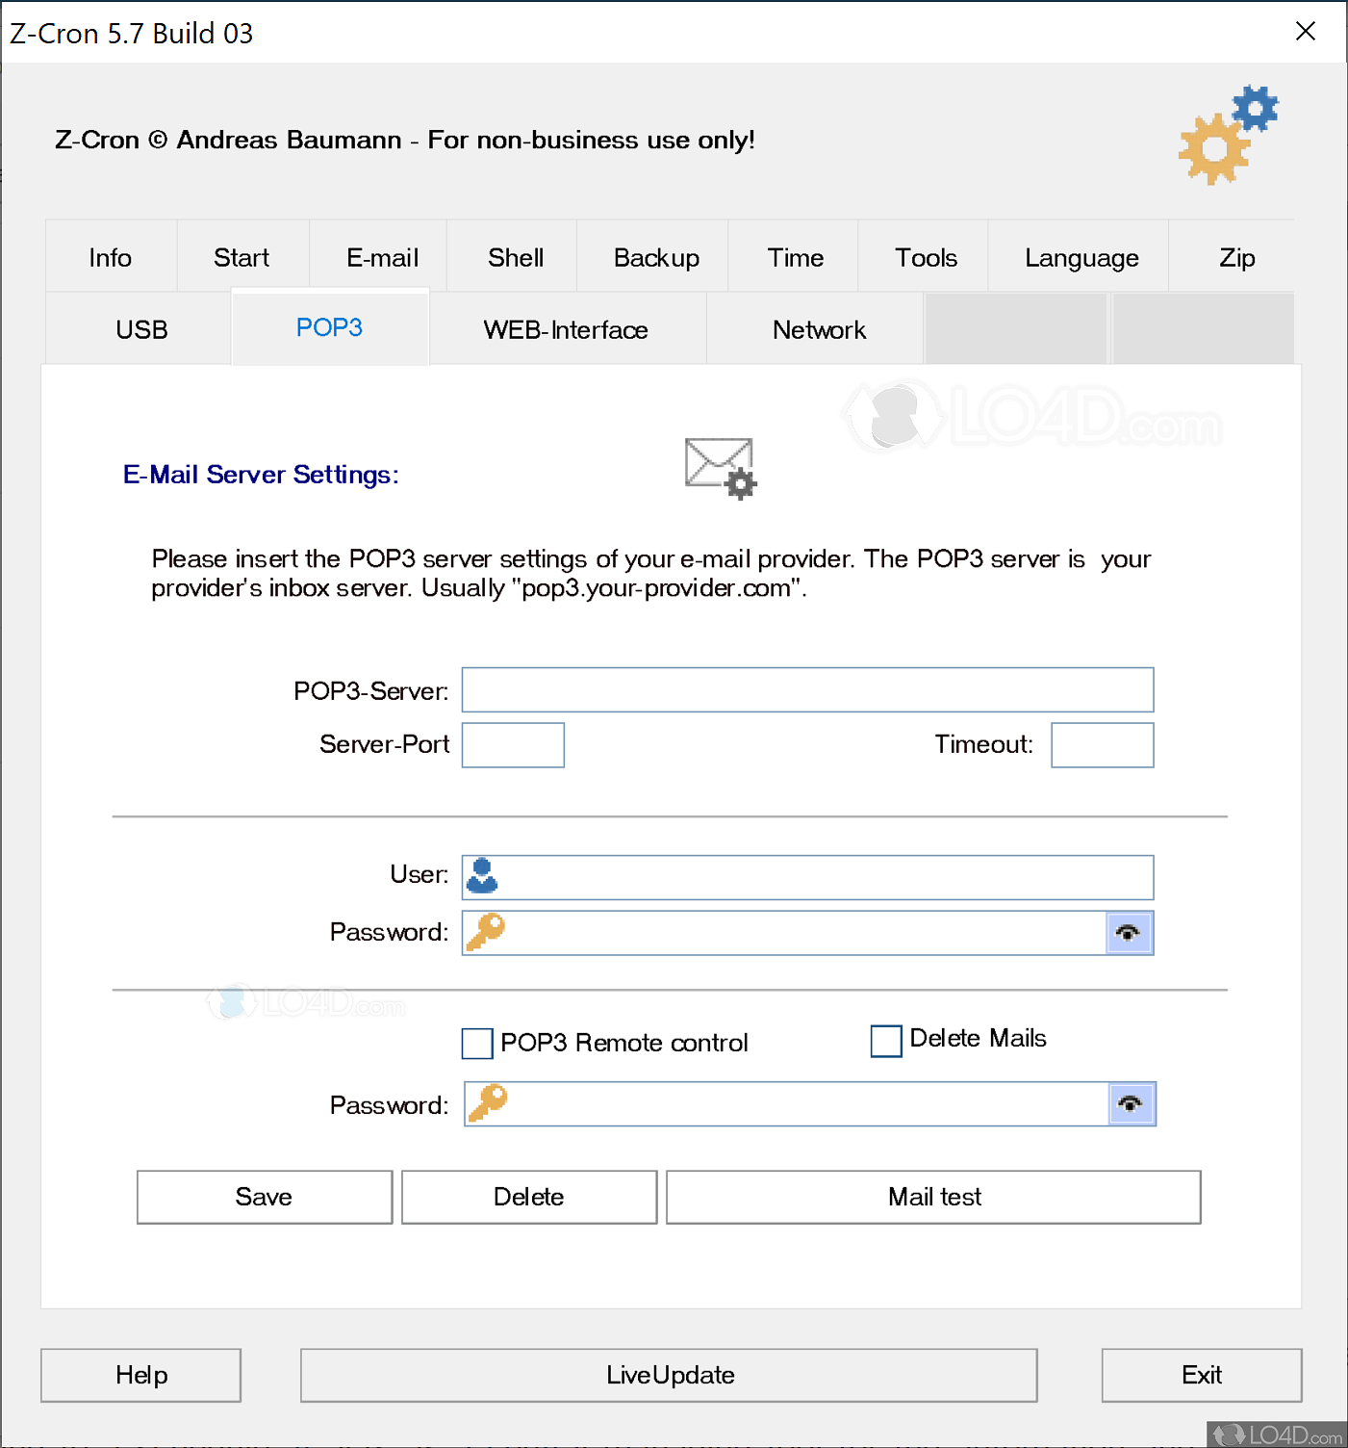
Task: Open Help
Action: [x=140, y=1375]
